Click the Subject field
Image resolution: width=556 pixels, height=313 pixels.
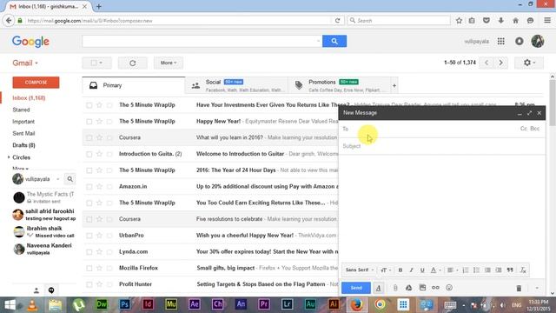(x=442, y=146)
